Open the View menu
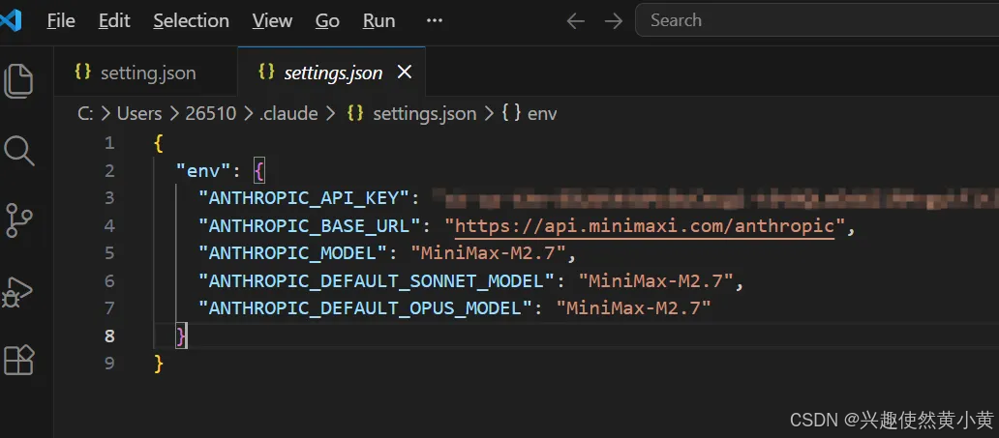This screenshot has height=438, width=999. [x=272, y=21]
